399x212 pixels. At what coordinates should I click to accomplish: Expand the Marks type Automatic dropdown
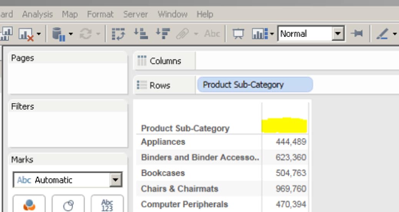[115, 180]
